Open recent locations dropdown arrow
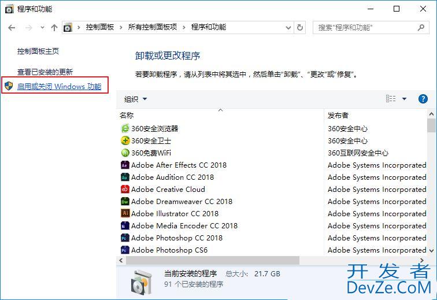 click(x=42, y=27)
